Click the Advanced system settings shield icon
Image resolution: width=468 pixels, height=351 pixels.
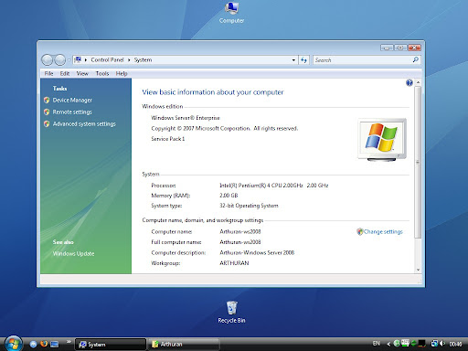(47, 123)
